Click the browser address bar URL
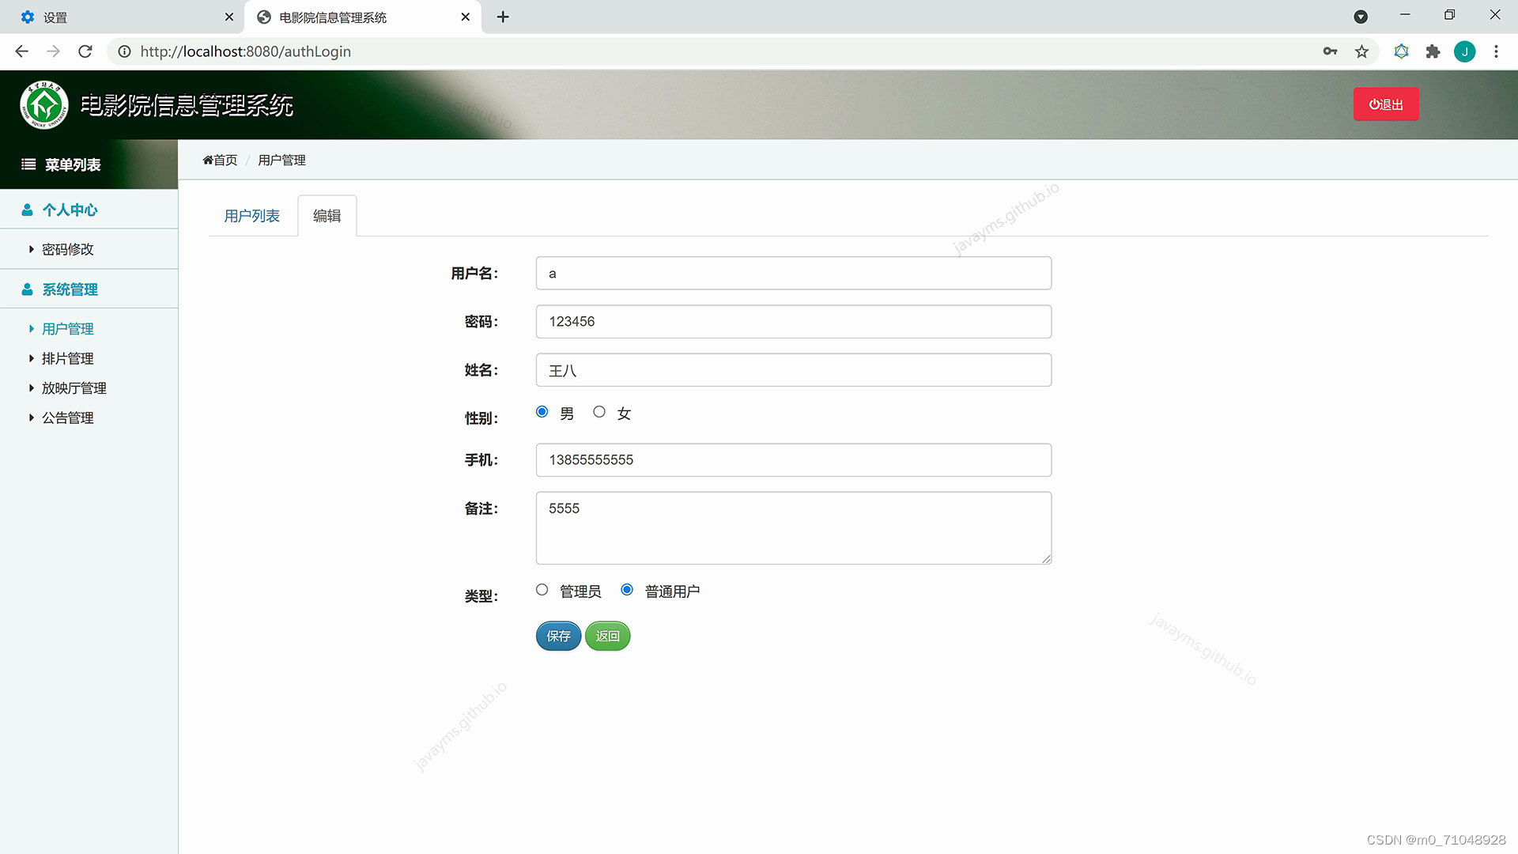The height and width of the screenshot is (854, 1518). [245, 51]
